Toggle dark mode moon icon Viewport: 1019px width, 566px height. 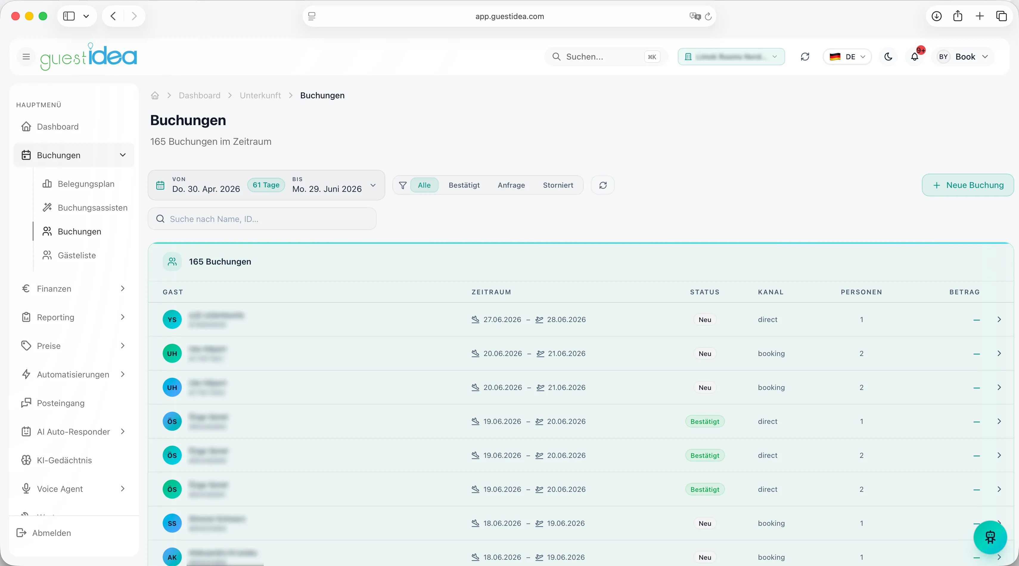pyautogui.click(x=888, y=57)
